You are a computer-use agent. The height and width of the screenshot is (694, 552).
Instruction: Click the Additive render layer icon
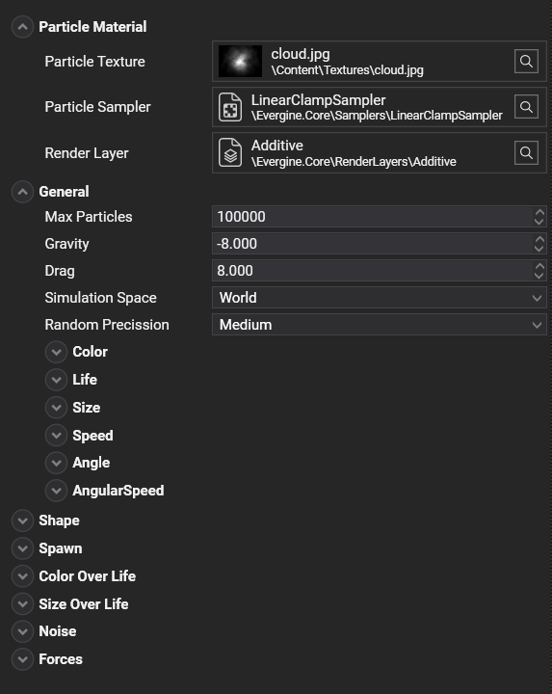point(230,152)
